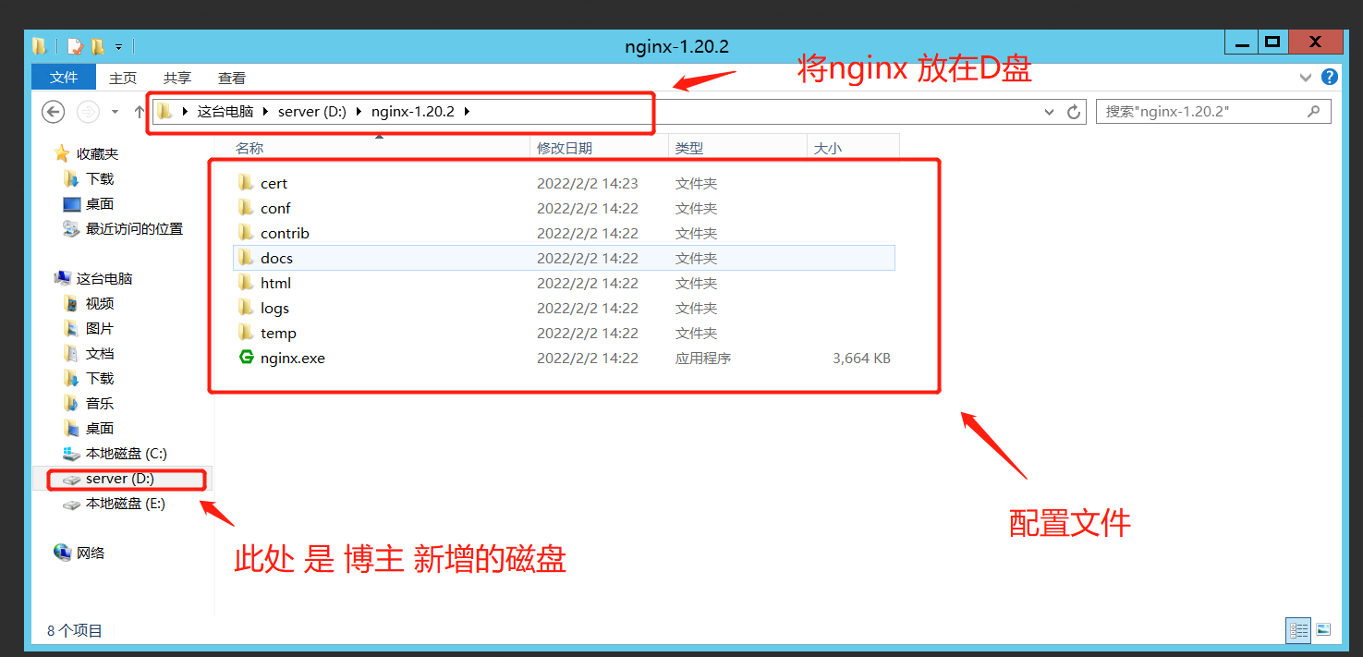
Task: Select the html folder icon
Action: click(x=246, y=283)
